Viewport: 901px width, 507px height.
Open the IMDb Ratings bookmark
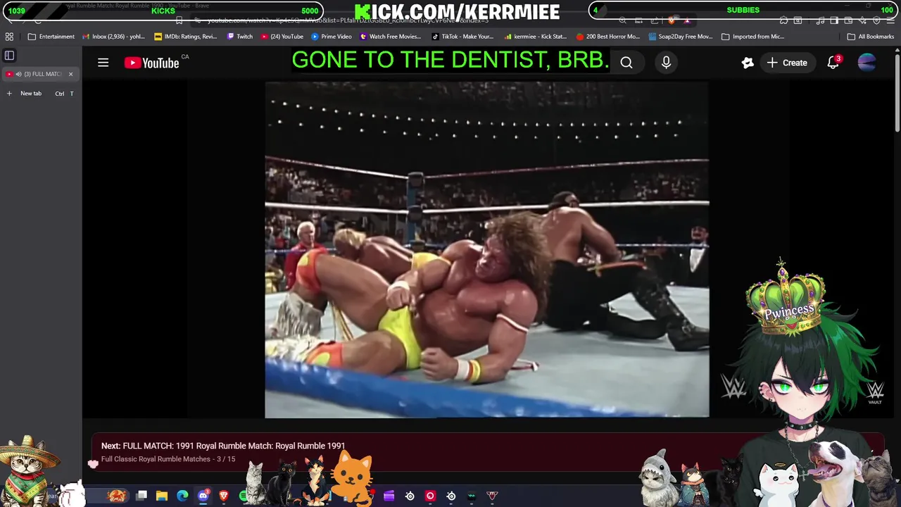pyautogui.click(x=185, y=37)
